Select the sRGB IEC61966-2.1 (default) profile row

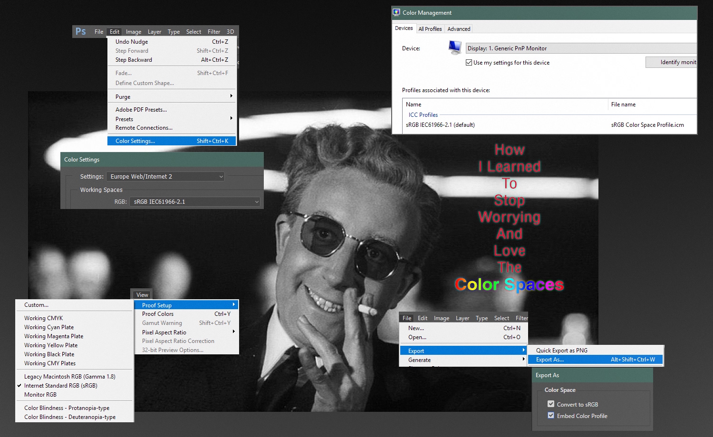(549, 125)
